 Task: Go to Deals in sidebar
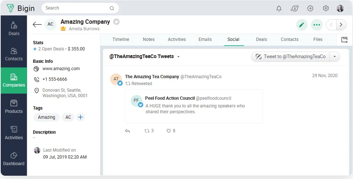pos(14,29)
